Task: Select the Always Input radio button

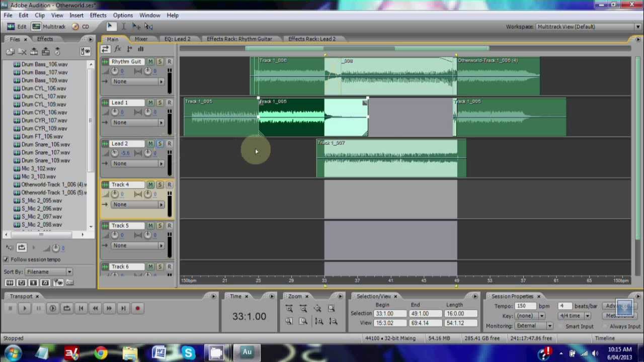Action: (x=605, y=326)
